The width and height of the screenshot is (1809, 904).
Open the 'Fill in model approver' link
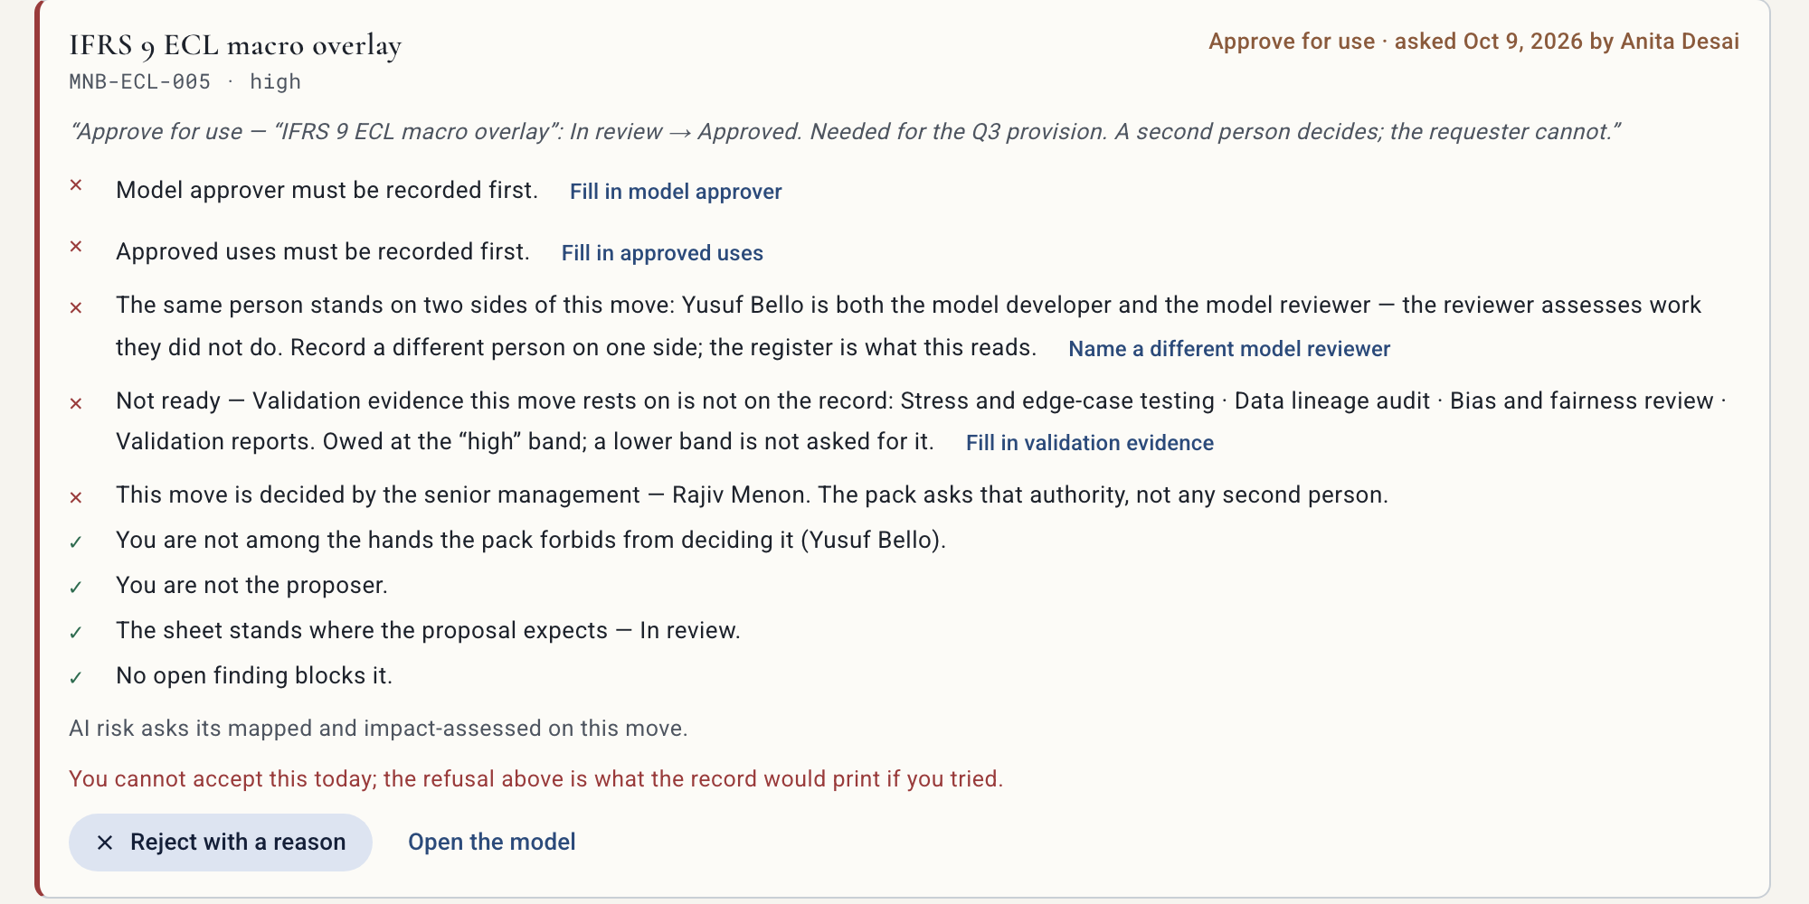point(676,192)
